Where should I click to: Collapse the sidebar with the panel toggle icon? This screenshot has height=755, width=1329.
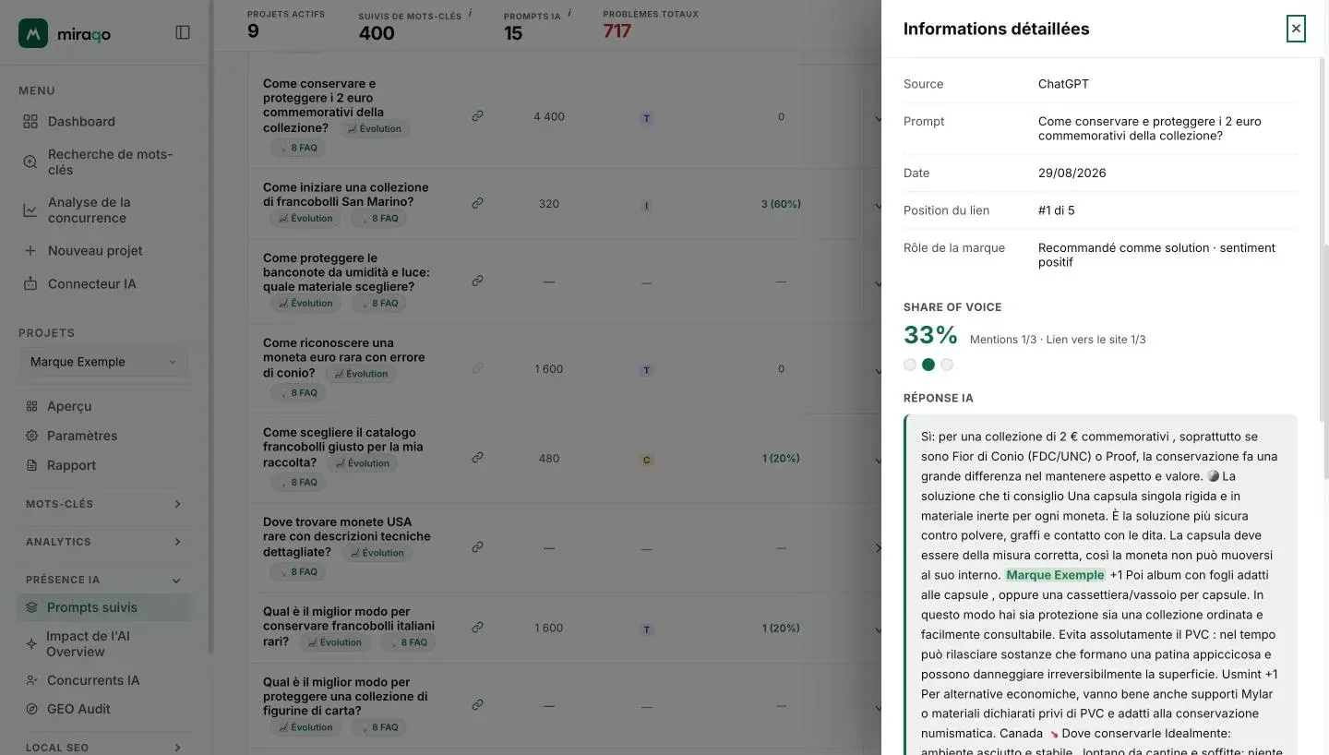[183, 33]
